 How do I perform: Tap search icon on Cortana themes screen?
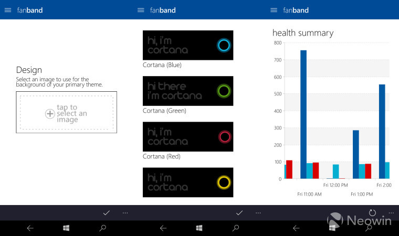236,228
